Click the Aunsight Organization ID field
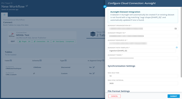The height and width of the screenshot is (99, 182). point(143,29)
